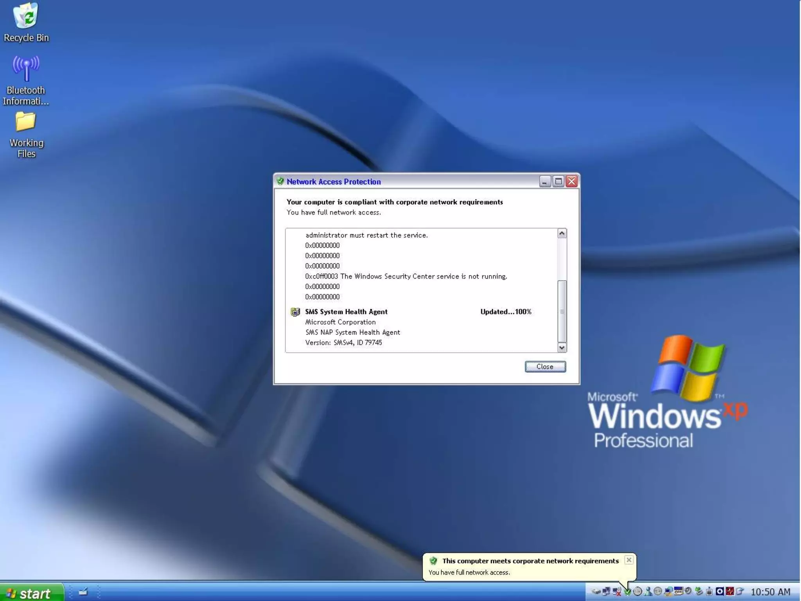Click the Windows Messenger tray icon

point(648,592)
